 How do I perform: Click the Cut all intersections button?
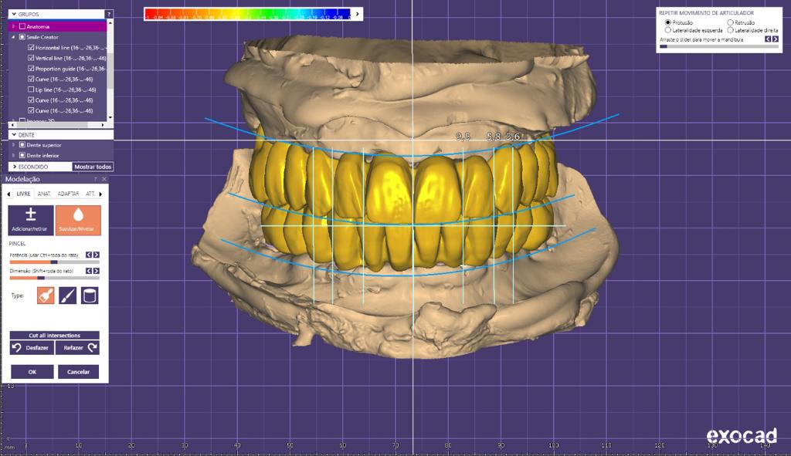[x=54, y=336]
